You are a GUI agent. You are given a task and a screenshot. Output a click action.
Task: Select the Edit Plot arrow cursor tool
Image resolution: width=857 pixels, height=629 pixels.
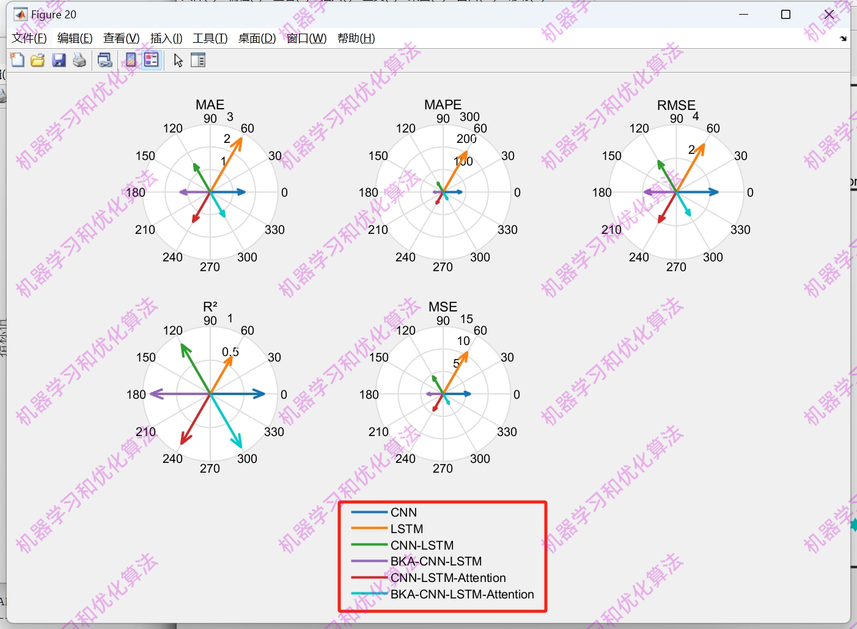[178, 60]
